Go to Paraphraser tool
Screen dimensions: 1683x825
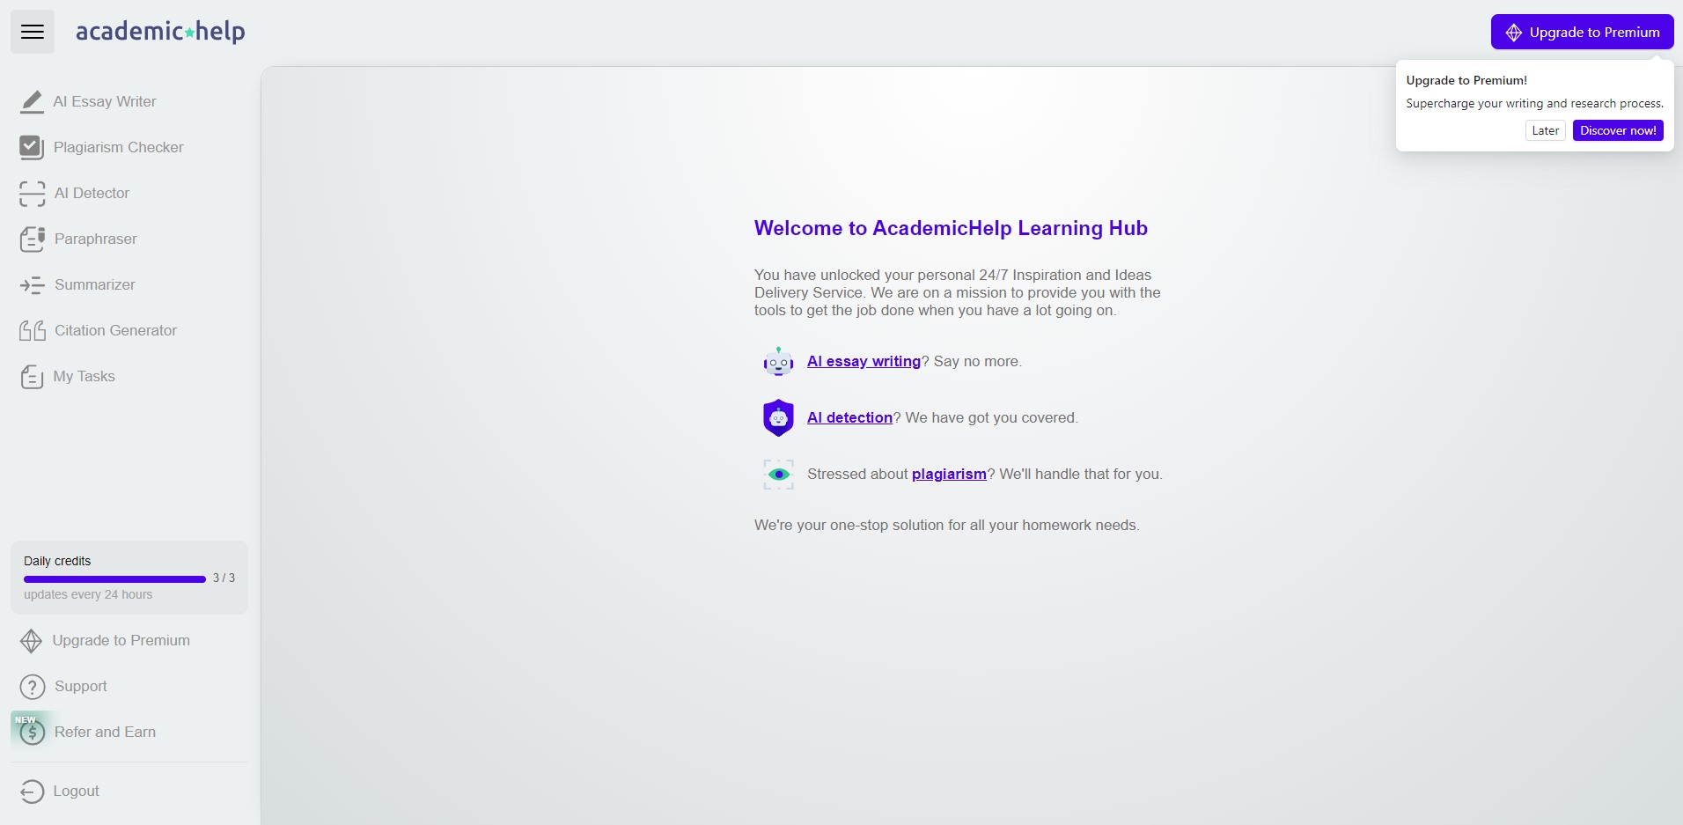click(129, 239)
